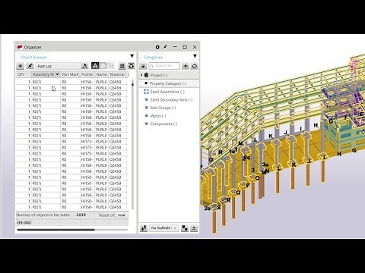Open the No highlight dropdown
365x273 pixels.
163,228
